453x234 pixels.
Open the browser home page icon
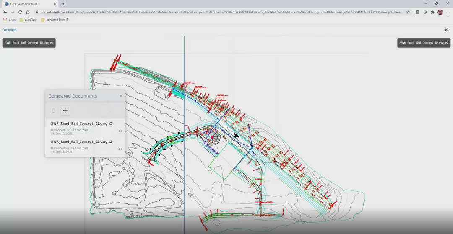(28, 12)
